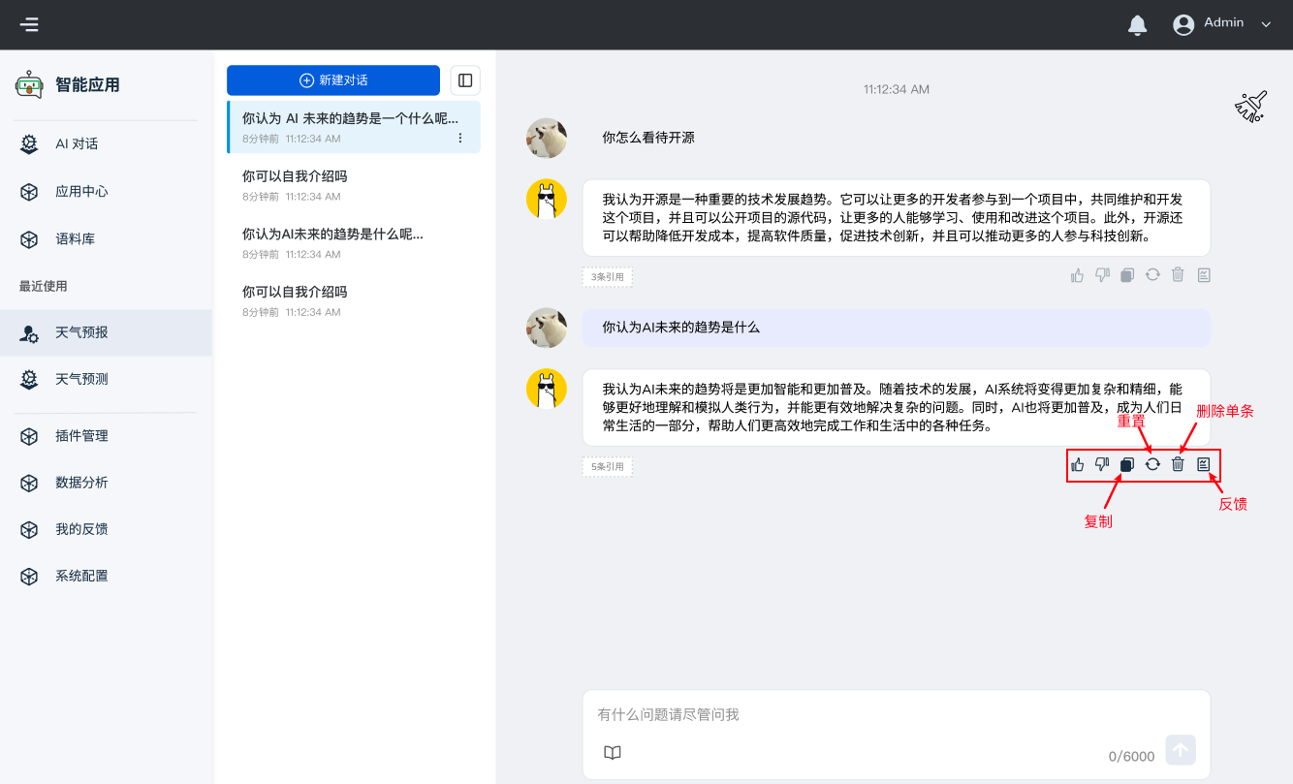Click bot avatar beside AI trend answer
The image size is (1293, 784).
[x=547, y=390]
